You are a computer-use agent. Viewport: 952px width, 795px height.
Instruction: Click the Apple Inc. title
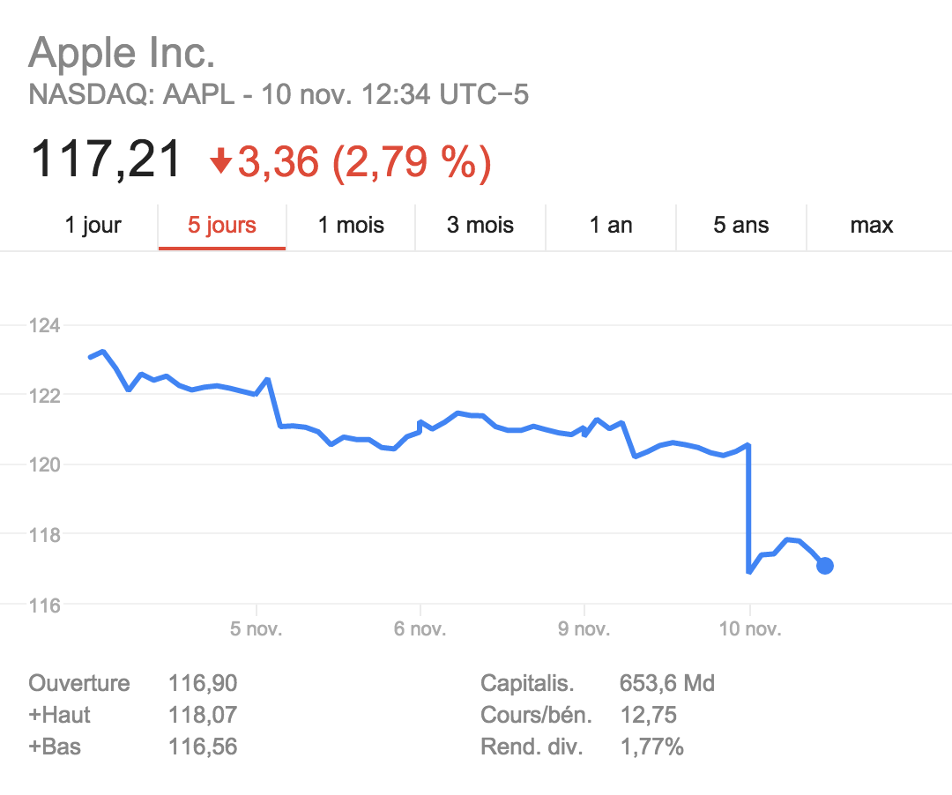pyautogui.click(x=123, y=54)
